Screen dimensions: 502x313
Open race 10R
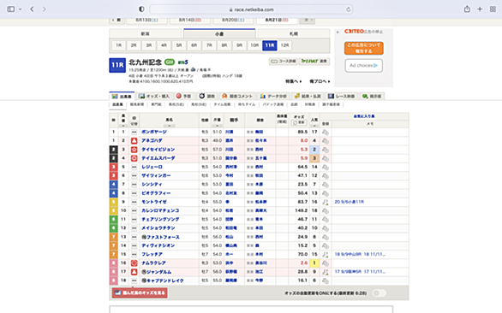254,45
